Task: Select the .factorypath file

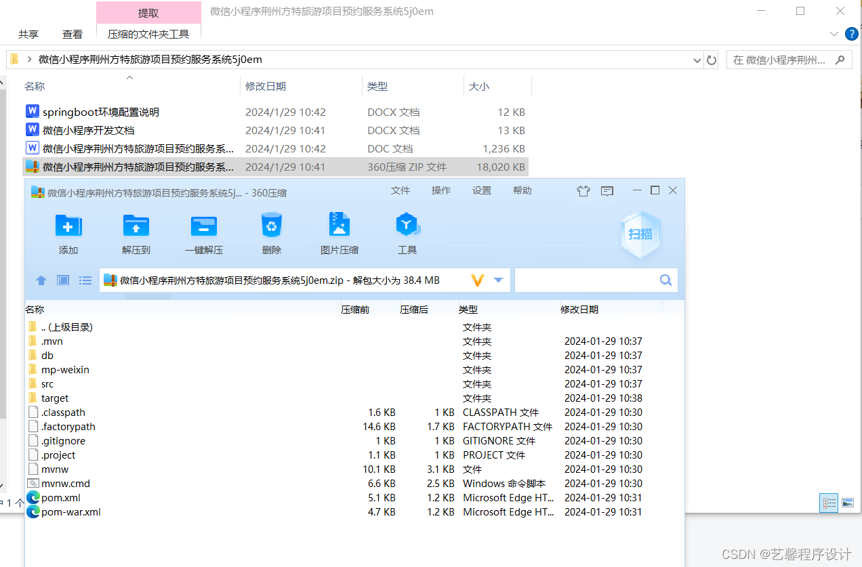Action: tap(68, 427)
